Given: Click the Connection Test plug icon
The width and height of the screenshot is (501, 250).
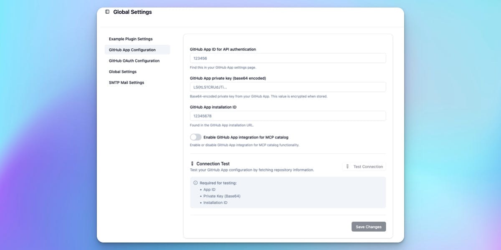Looking at the screenshot, I should [x=192, y=164].
